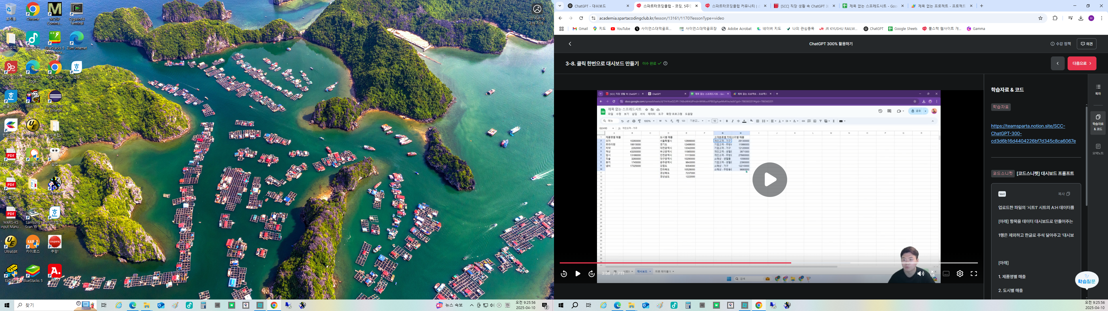The width and height of the screenshot is (1108, 311).
Task: Mute the video volume speaker icon
Action: click(920, 274)
